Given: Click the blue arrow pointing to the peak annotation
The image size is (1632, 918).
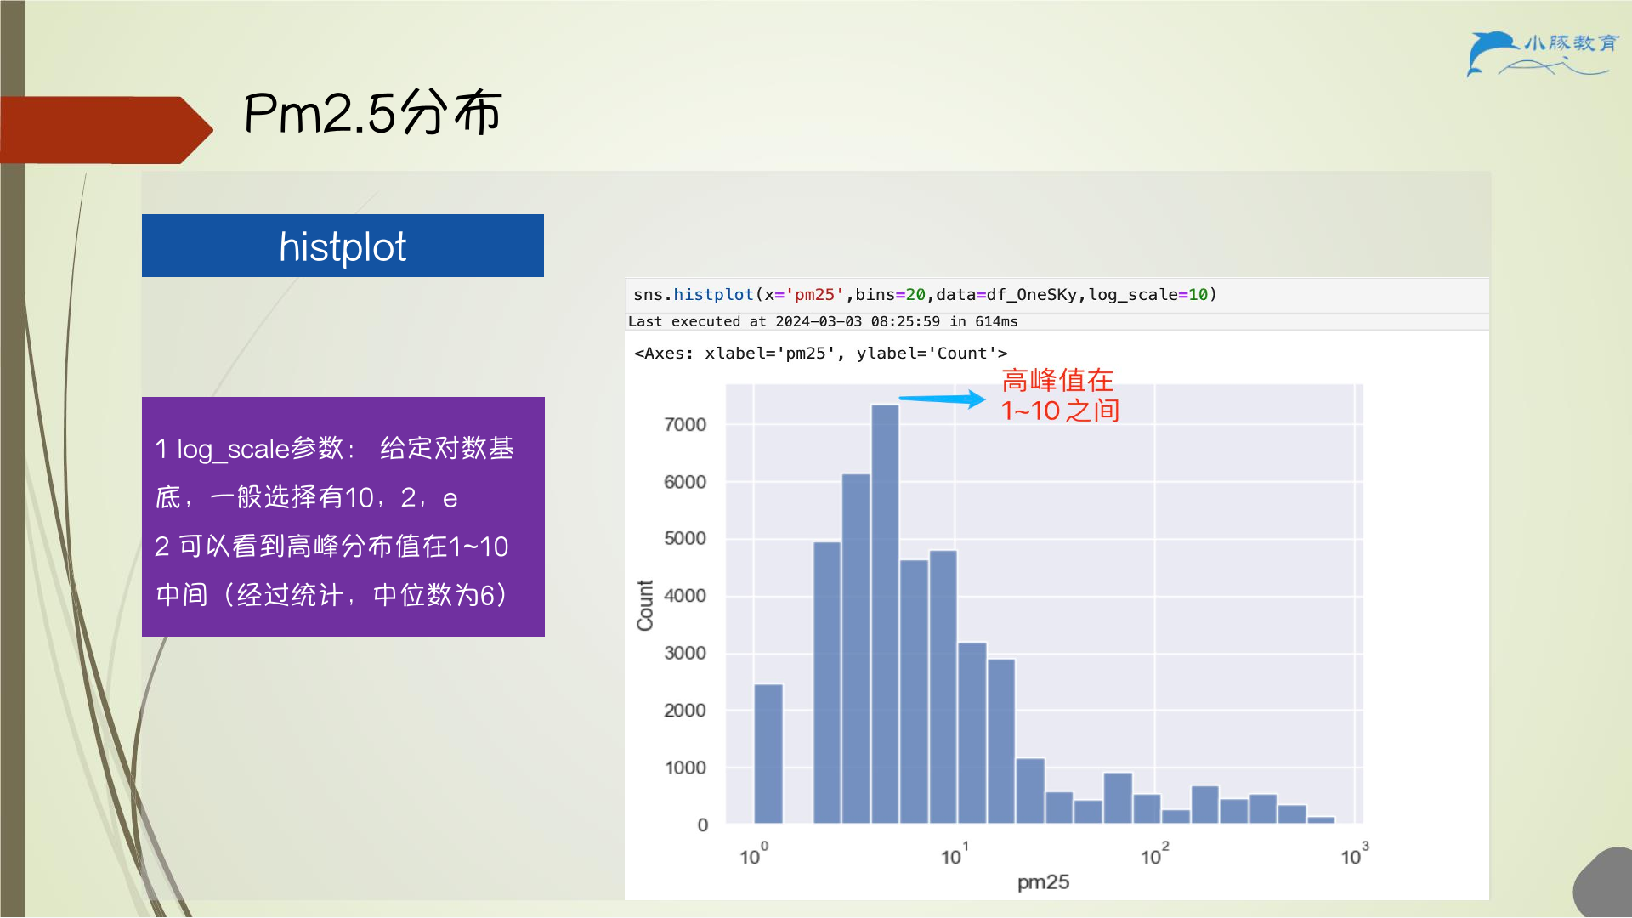Looking at the screenshot, I should 942,399.
